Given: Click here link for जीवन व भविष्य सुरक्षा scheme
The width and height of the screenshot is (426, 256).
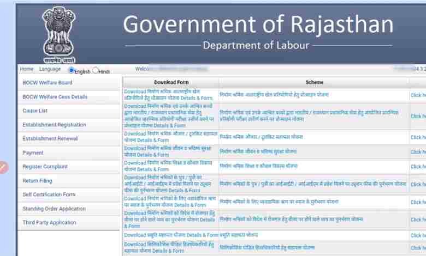Looking at the screenshot, I should (x=418, y=152).
